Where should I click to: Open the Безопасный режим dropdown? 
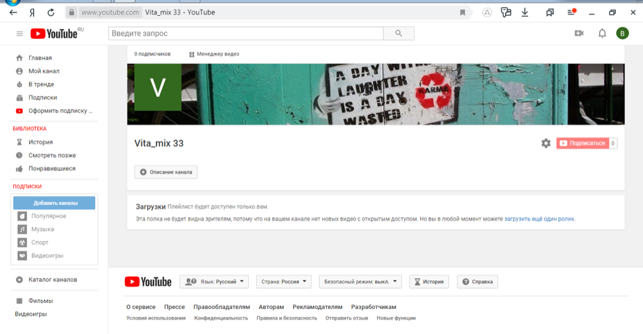(360, 282)
